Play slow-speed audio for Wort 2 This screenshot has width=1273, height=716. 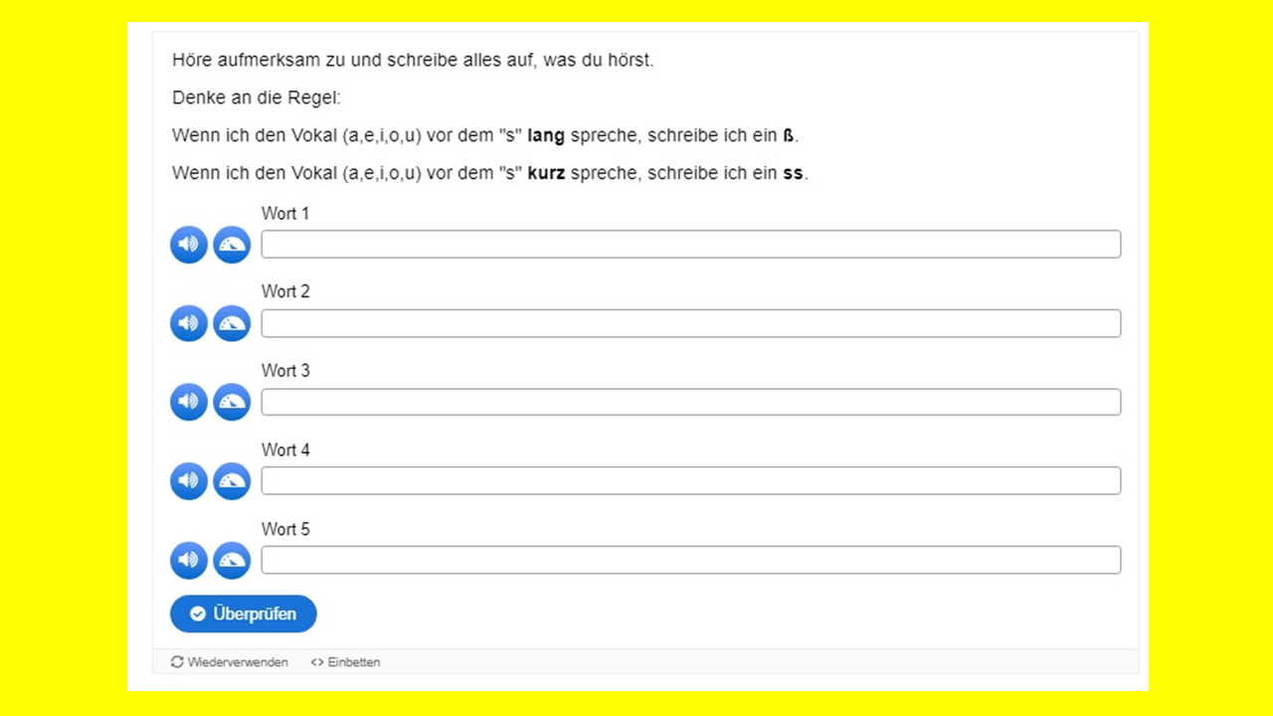232,323
